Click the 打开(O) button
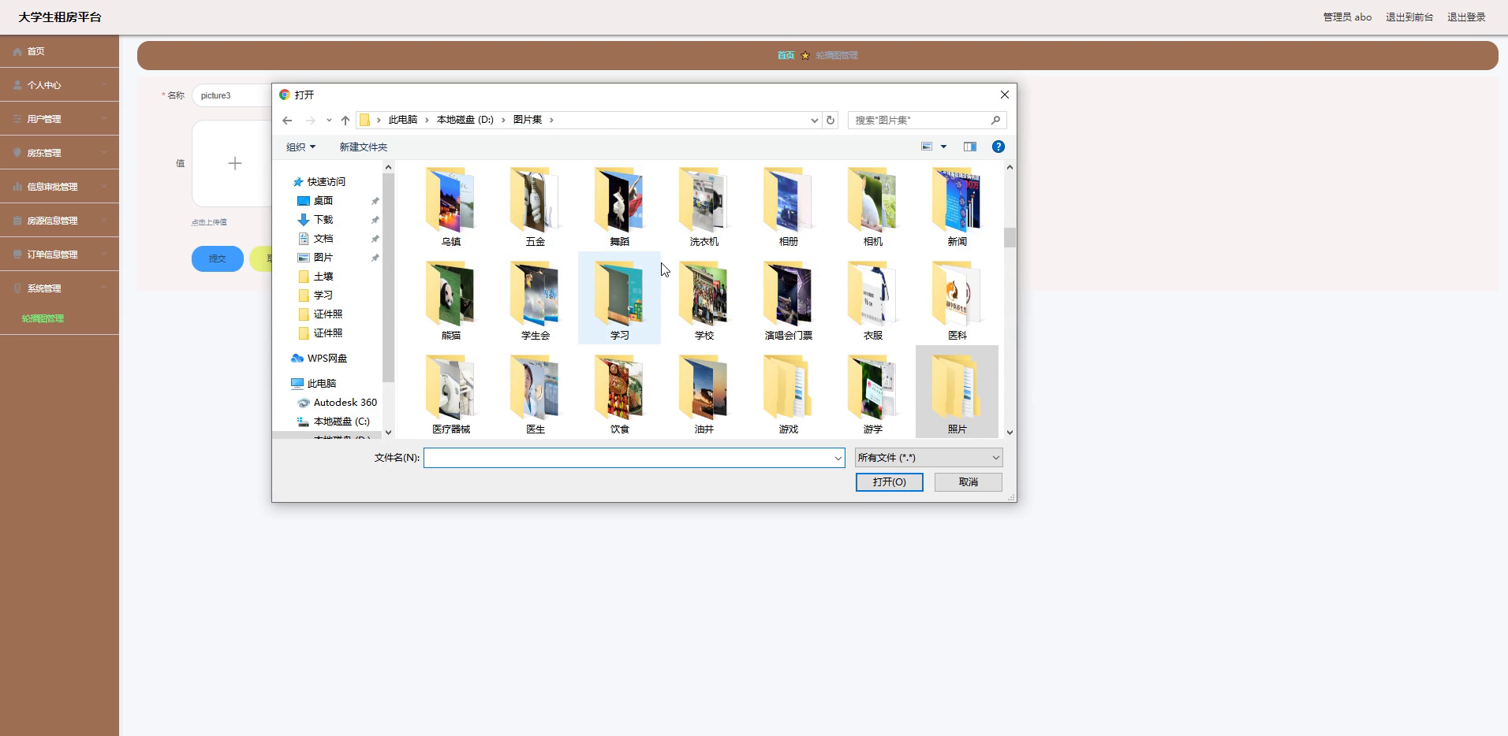 click(x=889, y=482)
